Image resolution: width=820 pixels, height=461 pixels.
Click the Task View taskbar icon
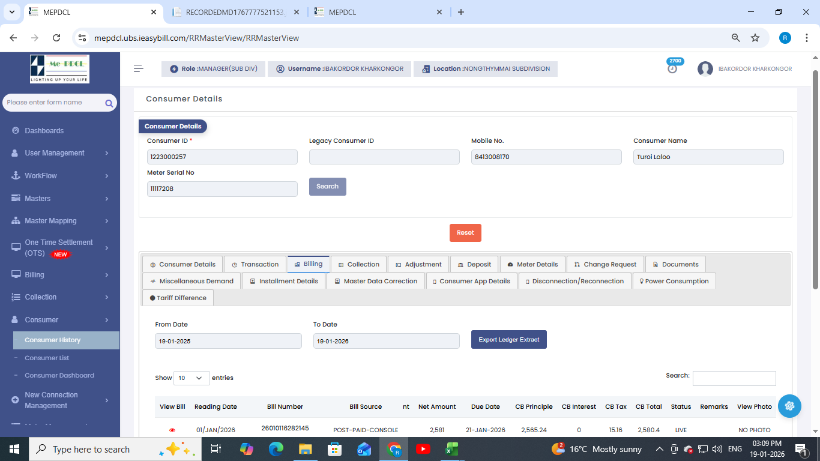(x=216, y=449)
